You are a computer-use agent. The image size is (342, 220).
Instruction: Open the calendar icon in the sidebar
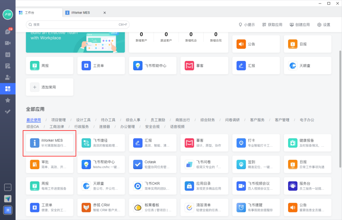tap(8, 54)
